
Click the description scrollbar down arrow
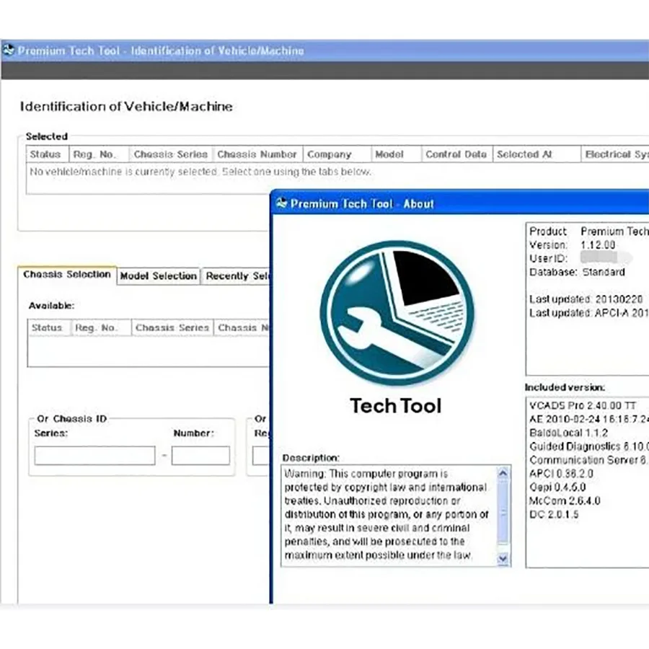click(503, 559)
